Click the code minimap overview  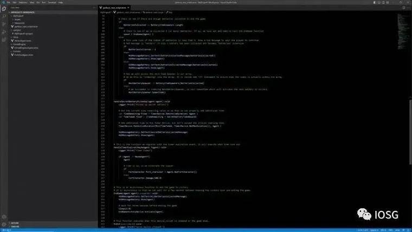[x=402, y=31]
